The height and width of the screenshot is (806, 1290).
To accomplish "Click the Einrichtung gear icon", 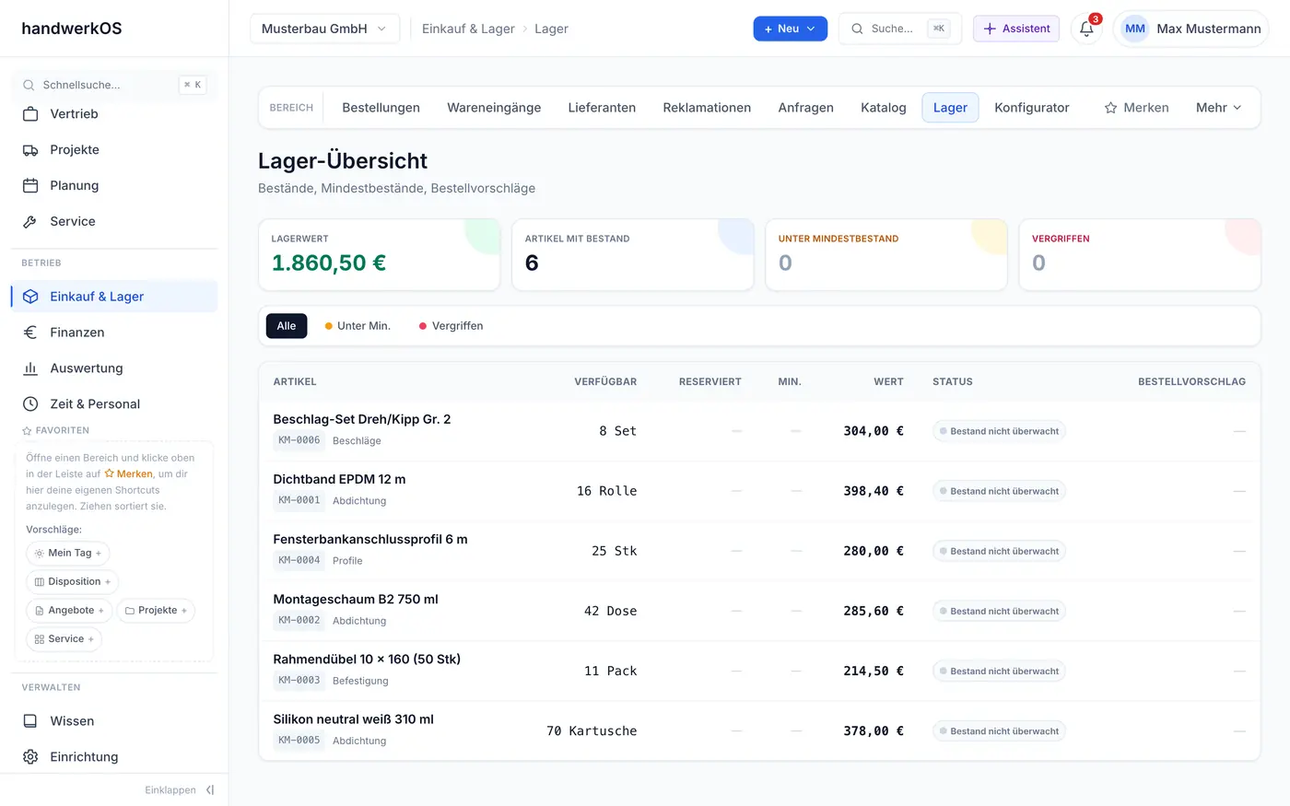I will tap(30, 757).
